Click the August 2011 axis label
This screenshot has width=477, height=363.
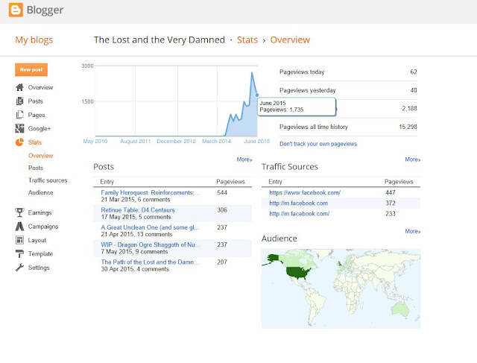coord(136,141)
